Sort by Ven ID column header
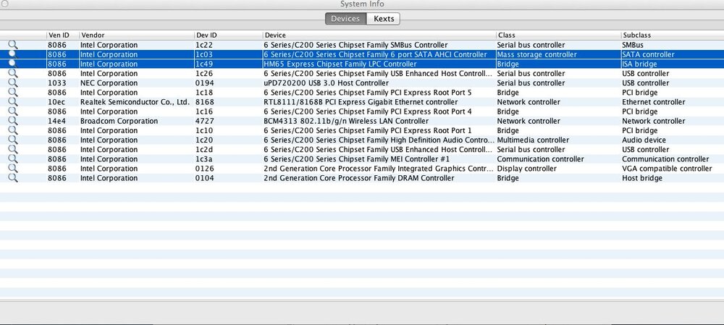 pyautogui.click(x=61, y=35)
